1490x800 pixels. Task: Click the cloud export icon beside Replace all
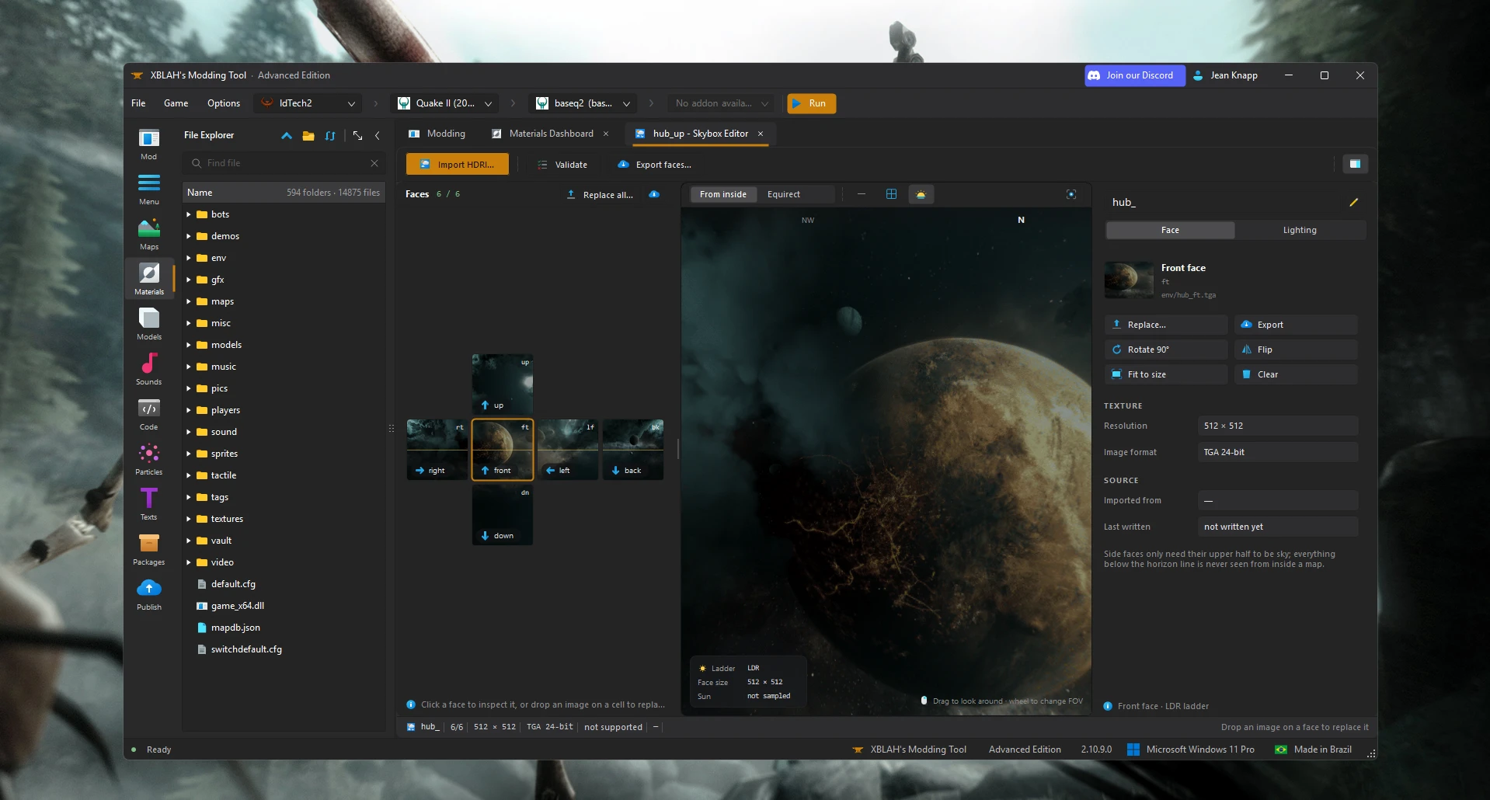coord(654,194)
